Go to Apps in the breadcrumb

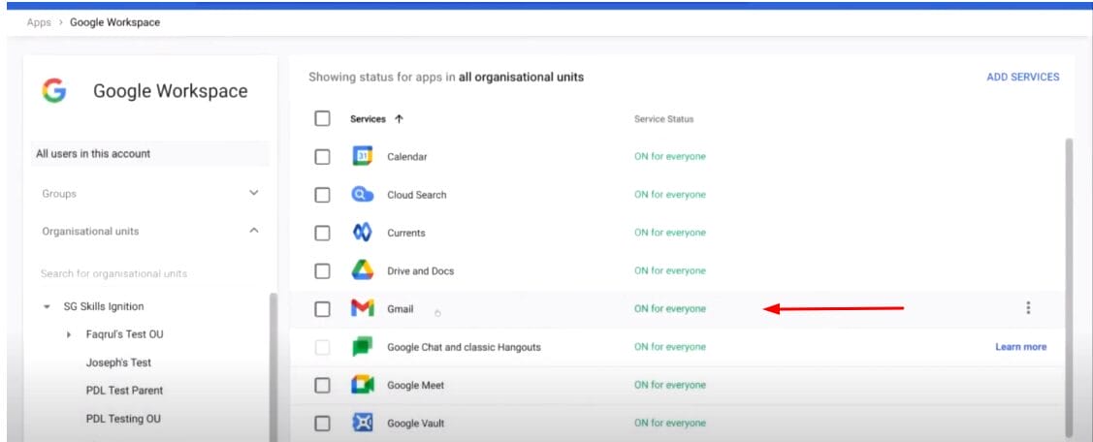tap(39, 22)
